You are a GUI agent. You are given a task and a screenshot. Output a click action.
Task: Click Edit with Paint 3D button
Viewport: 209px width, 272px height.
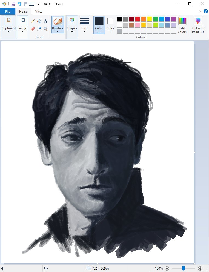pyautogui.click(x=198, y=25)
